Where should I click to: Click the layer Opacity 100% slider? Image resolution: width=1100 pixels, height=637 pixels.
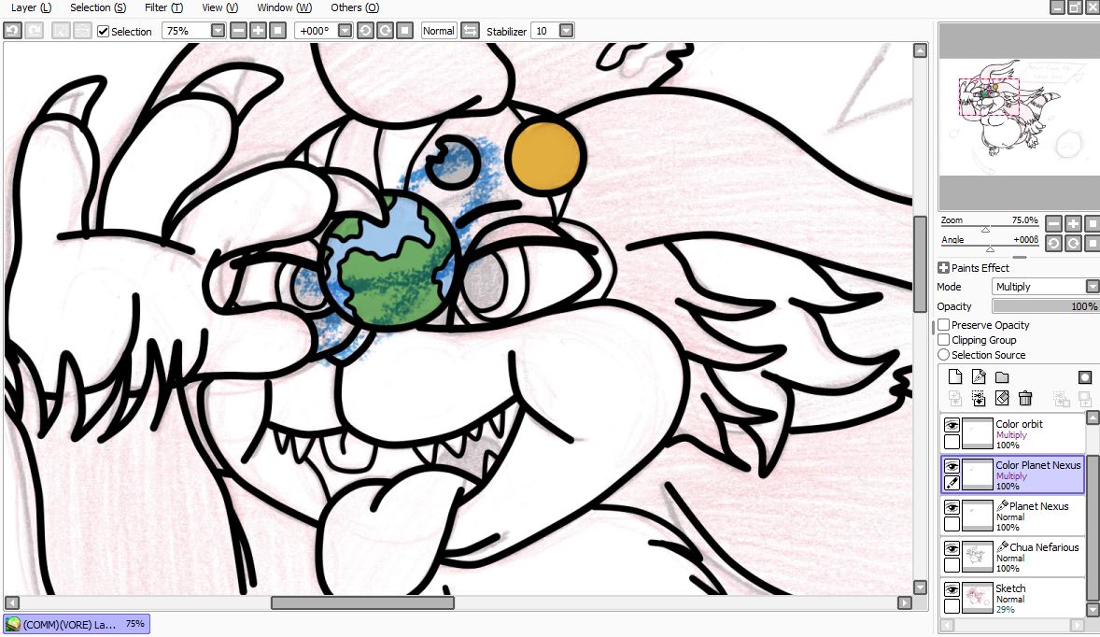1045,305
